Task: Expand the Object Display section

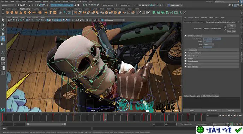Action: coord(186,56)
